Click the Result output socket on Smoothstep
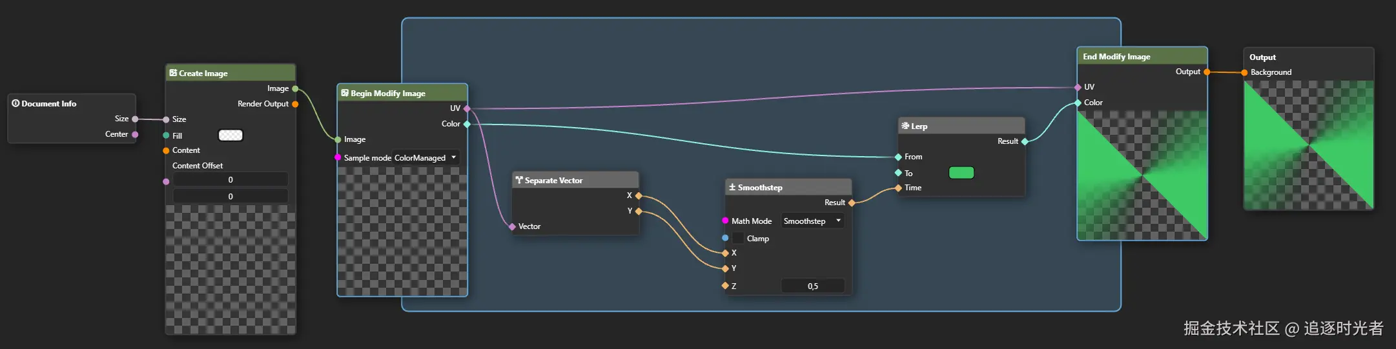 coord(852,203)
